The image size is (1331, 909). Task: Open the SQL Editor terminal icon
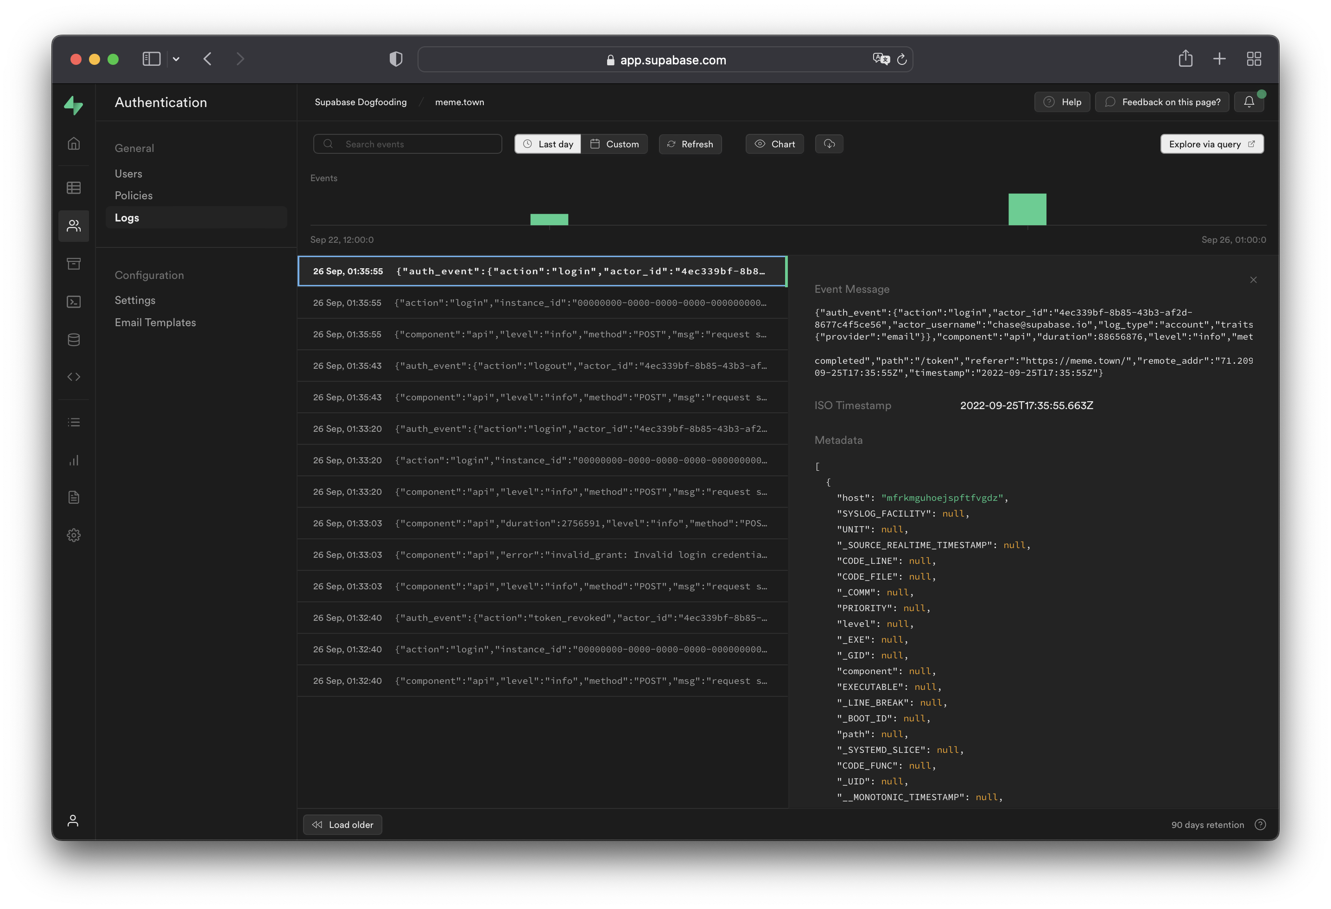pos(74,302)
